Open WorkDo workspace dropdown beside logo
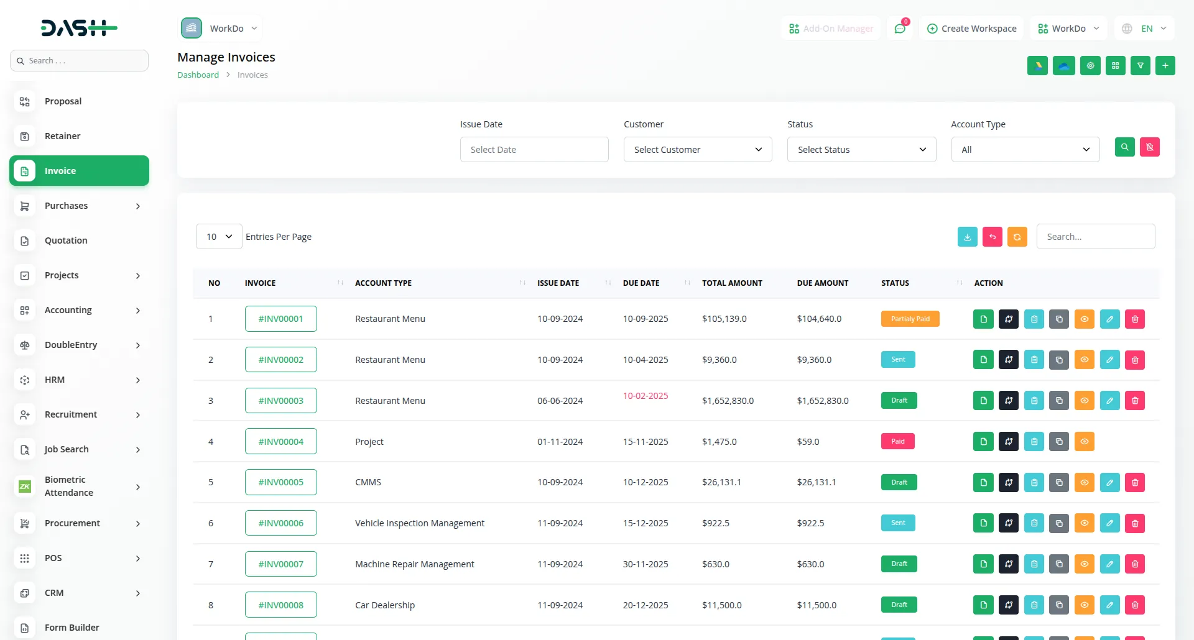 coord(221,29)
